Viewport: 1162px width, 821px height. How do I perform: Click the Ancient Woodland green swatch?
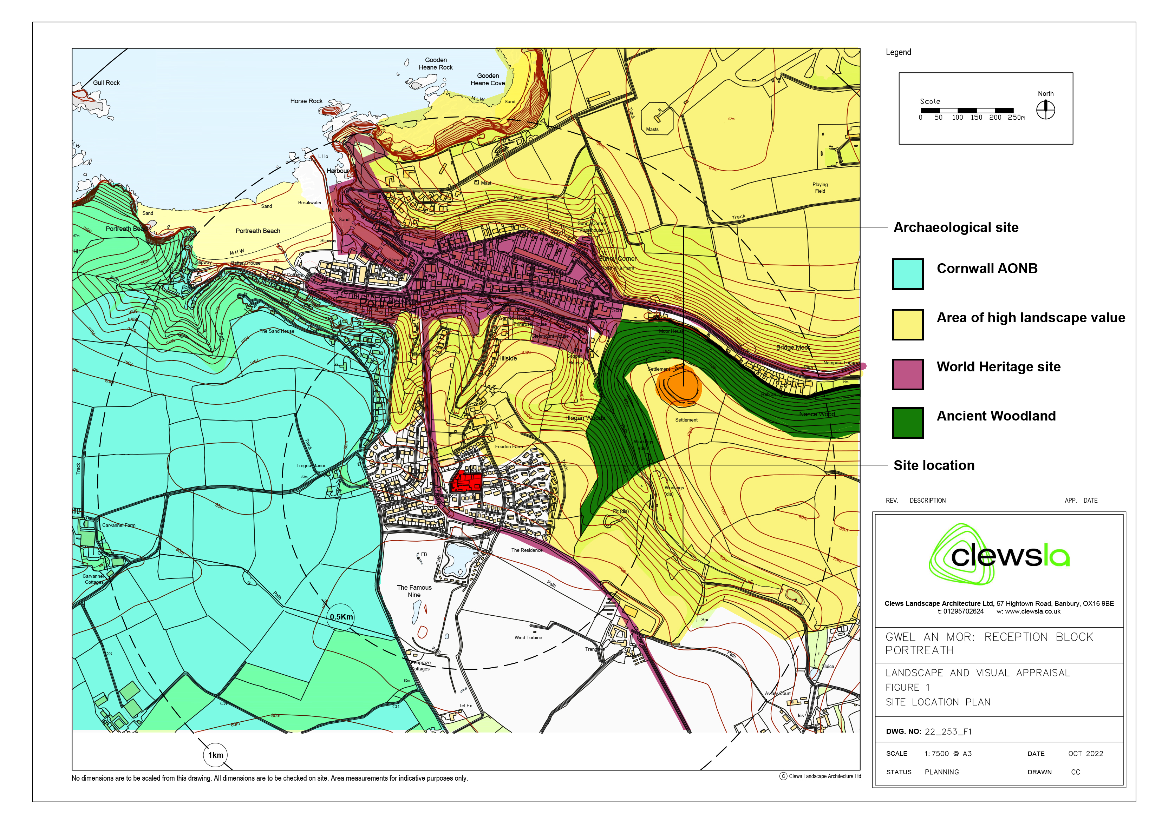tap(907, 422)
